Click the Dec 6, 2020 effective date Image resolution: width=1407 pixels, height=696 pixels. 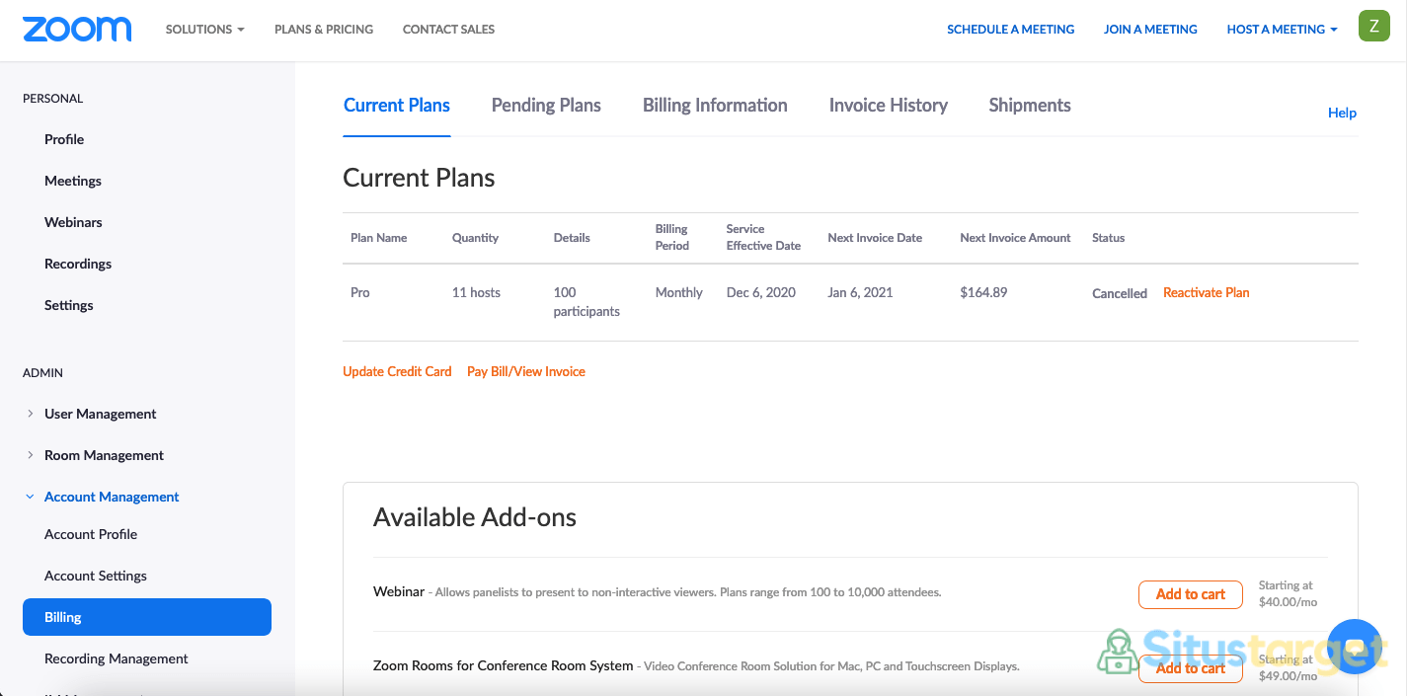click(761, 292)
